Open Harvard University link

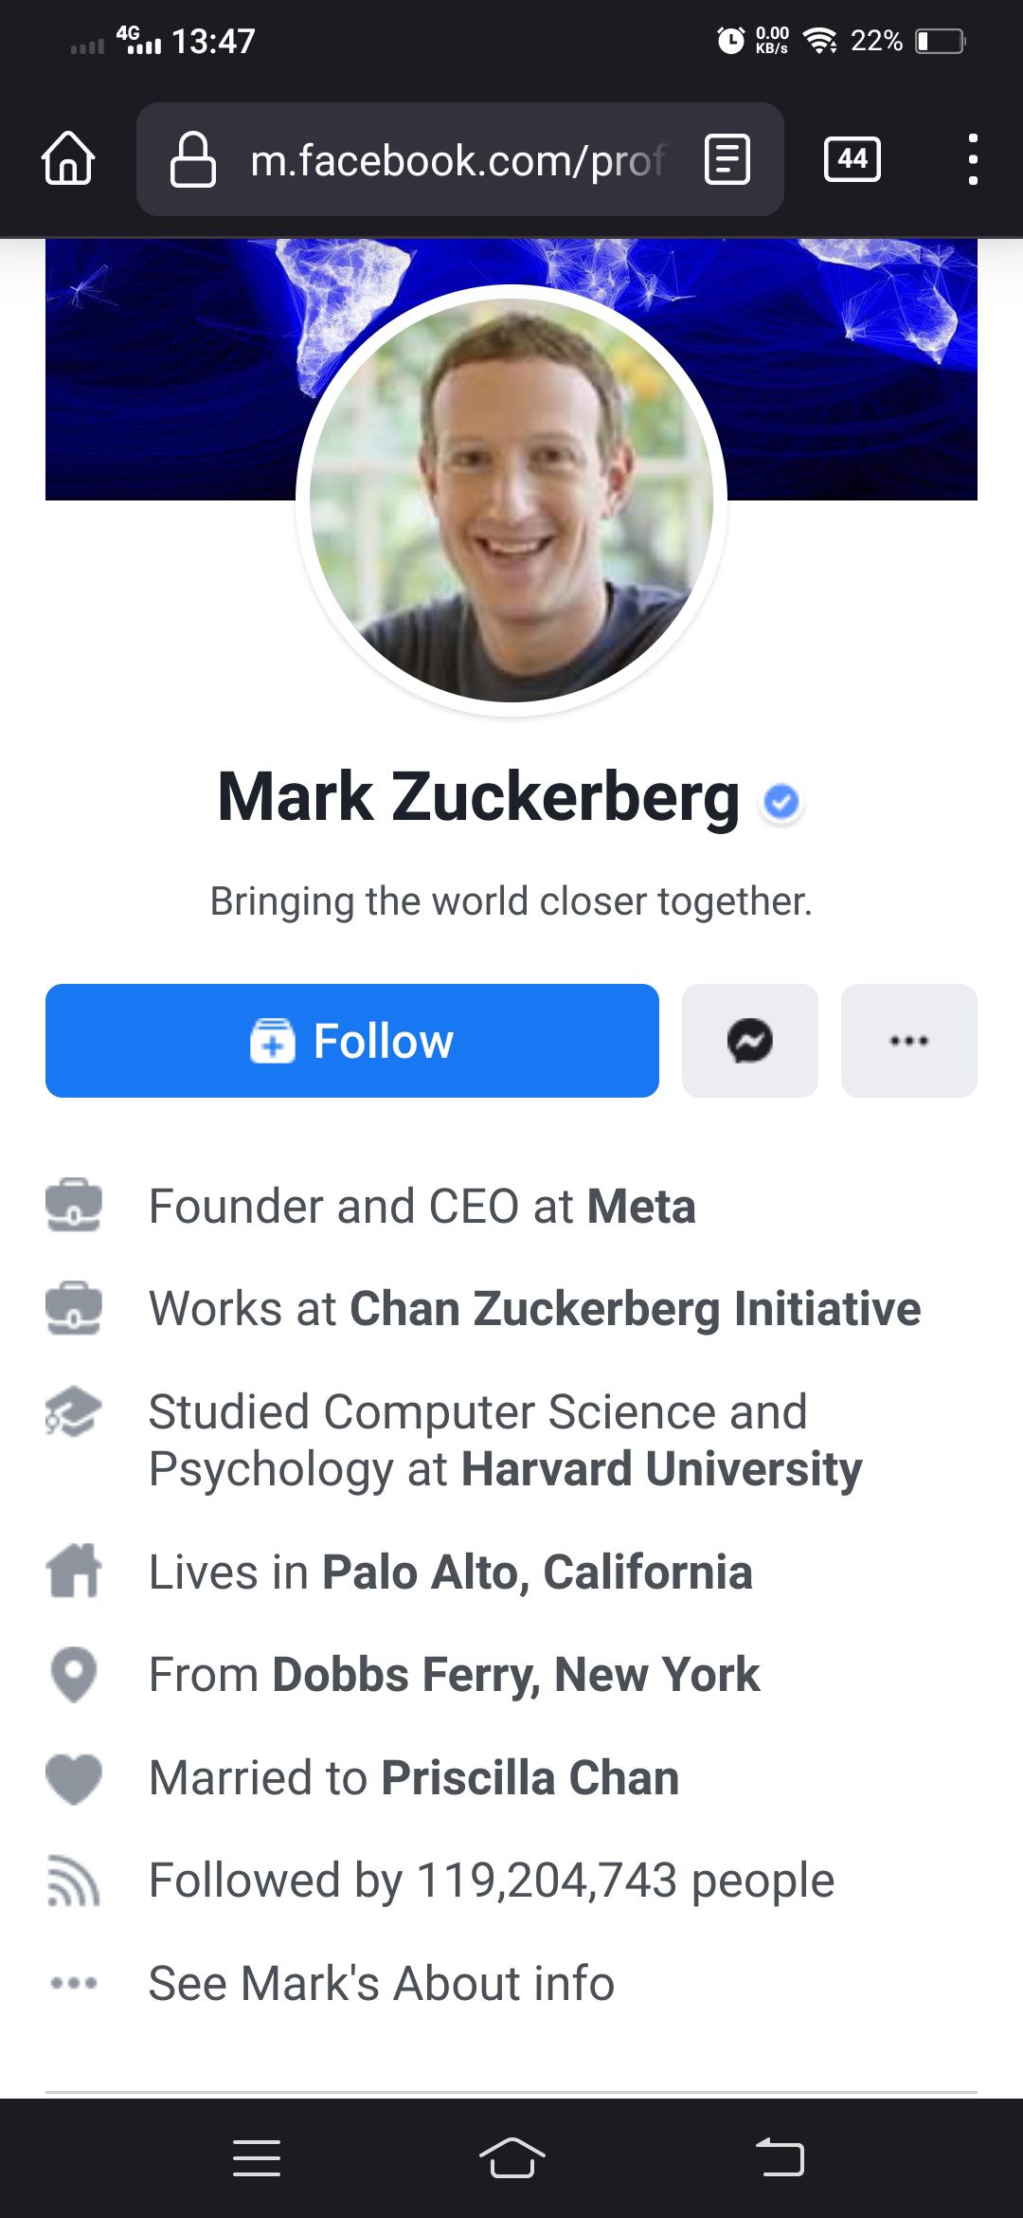coord(661,1469)
